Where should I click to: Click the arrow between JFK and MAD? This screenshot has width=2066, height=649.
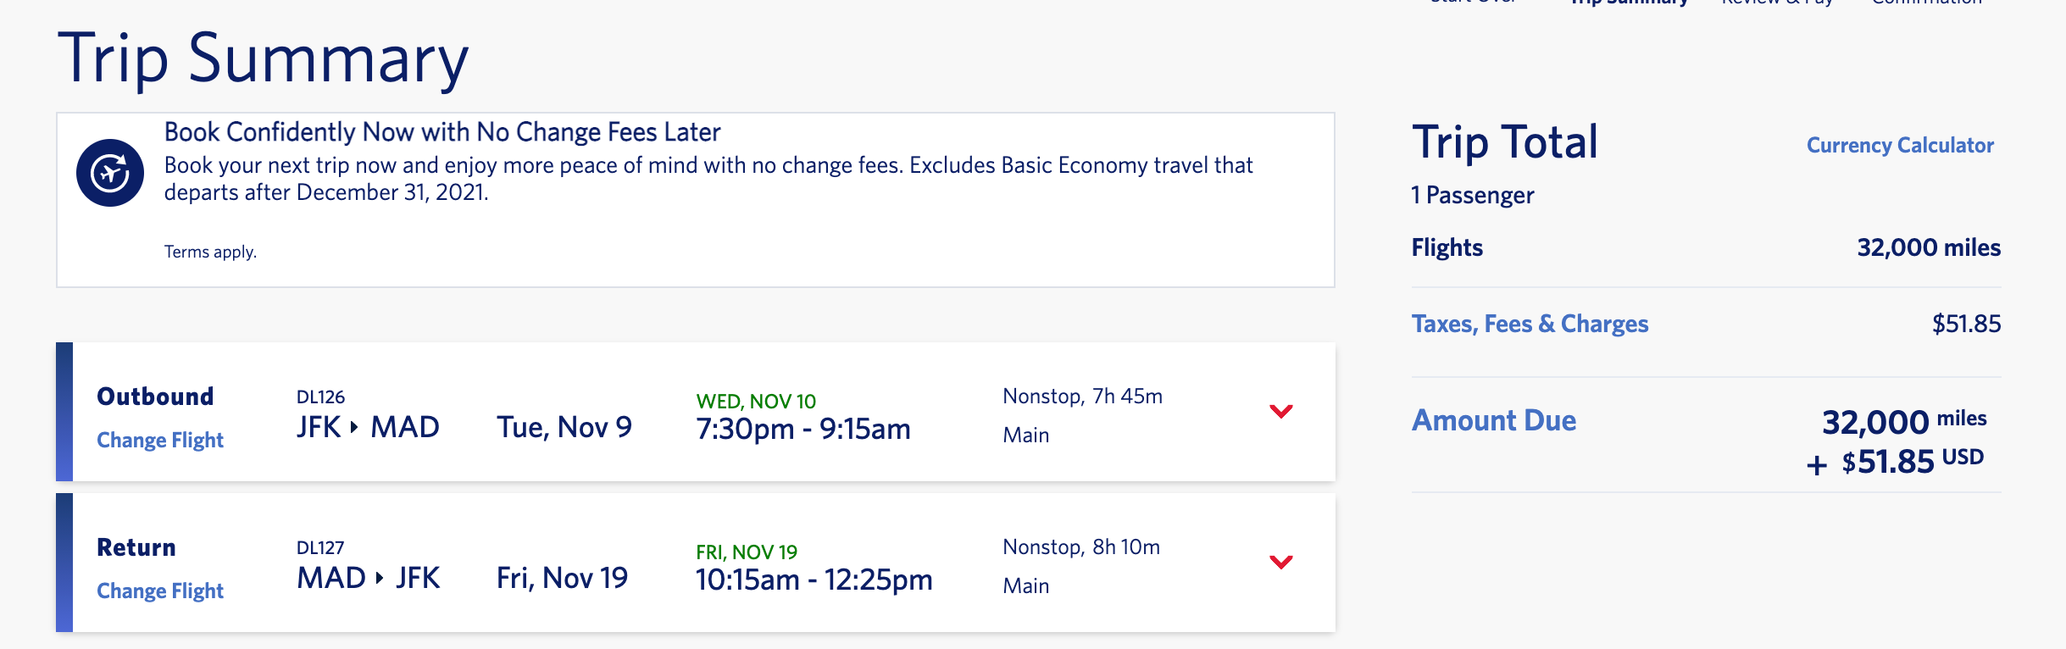coord(354,427)
